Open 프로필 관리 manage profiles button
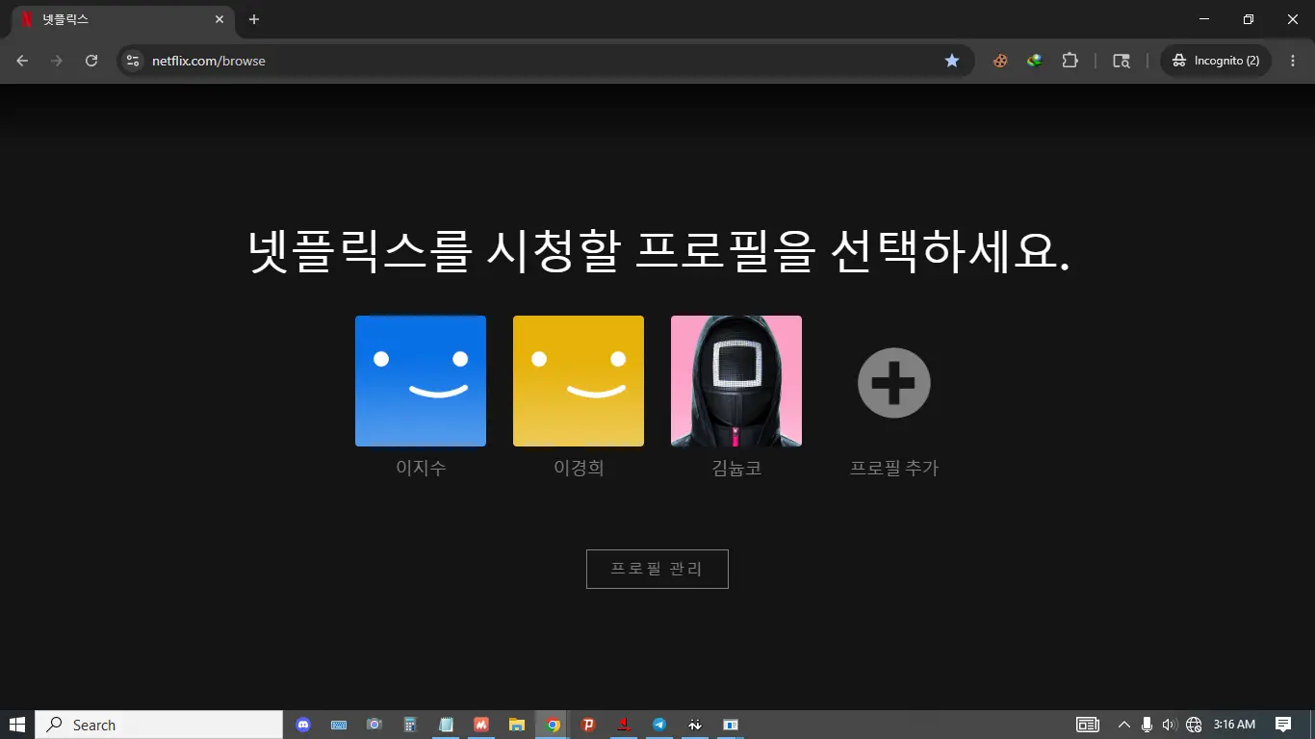The height and width of the screenshot is (739, 1315). (x=657, y=569)
